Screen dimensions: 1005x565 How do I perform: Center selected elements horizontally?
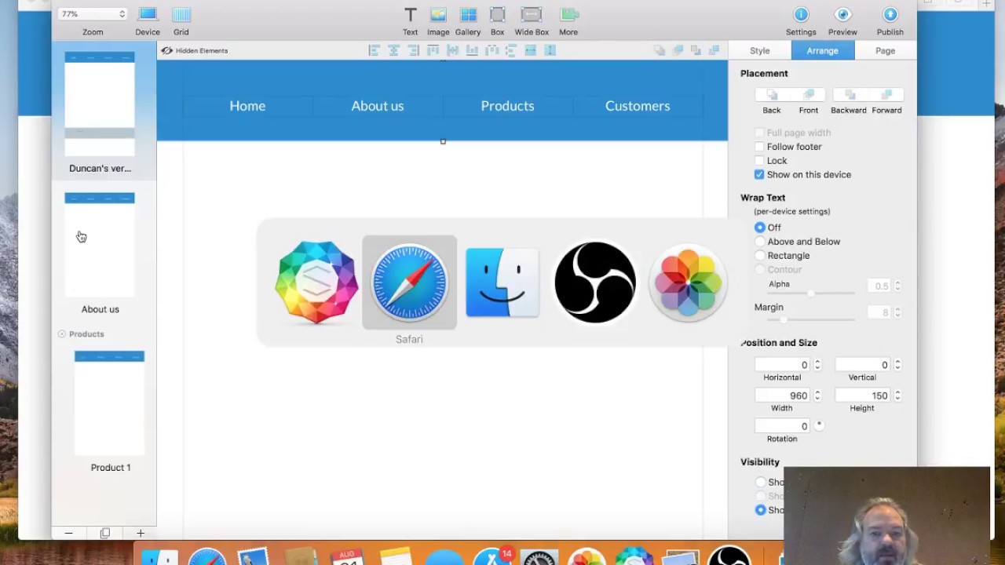(x=394, y=50)
